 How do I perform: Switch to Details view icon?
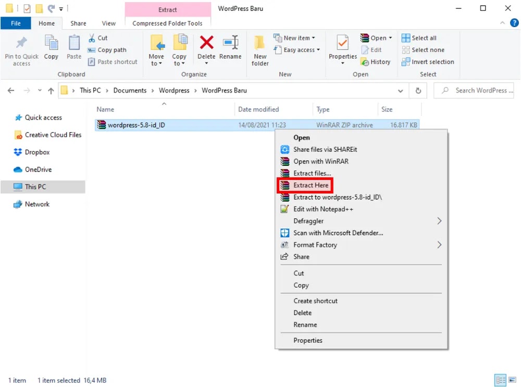(500, 380)
